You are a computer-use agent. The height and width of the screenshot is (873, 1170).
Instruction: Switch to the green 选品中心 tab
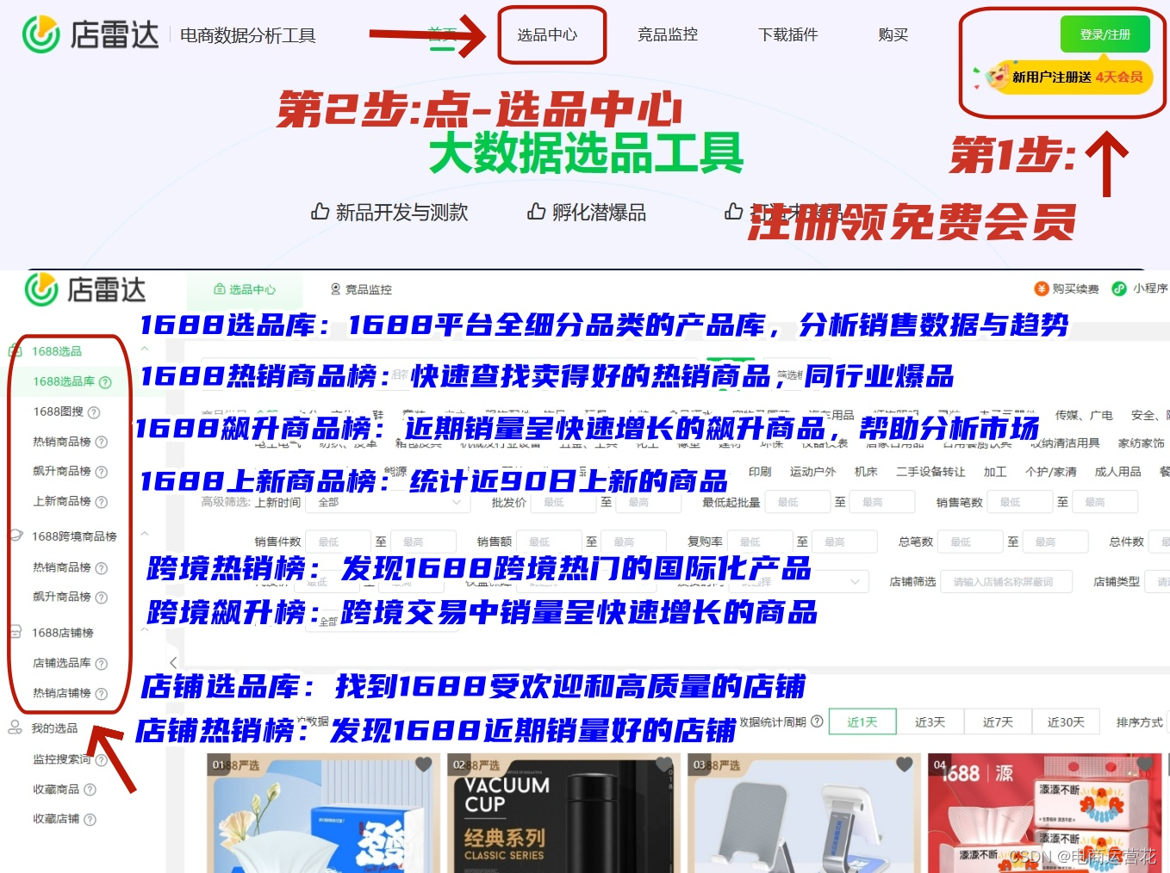click(245, 289)
